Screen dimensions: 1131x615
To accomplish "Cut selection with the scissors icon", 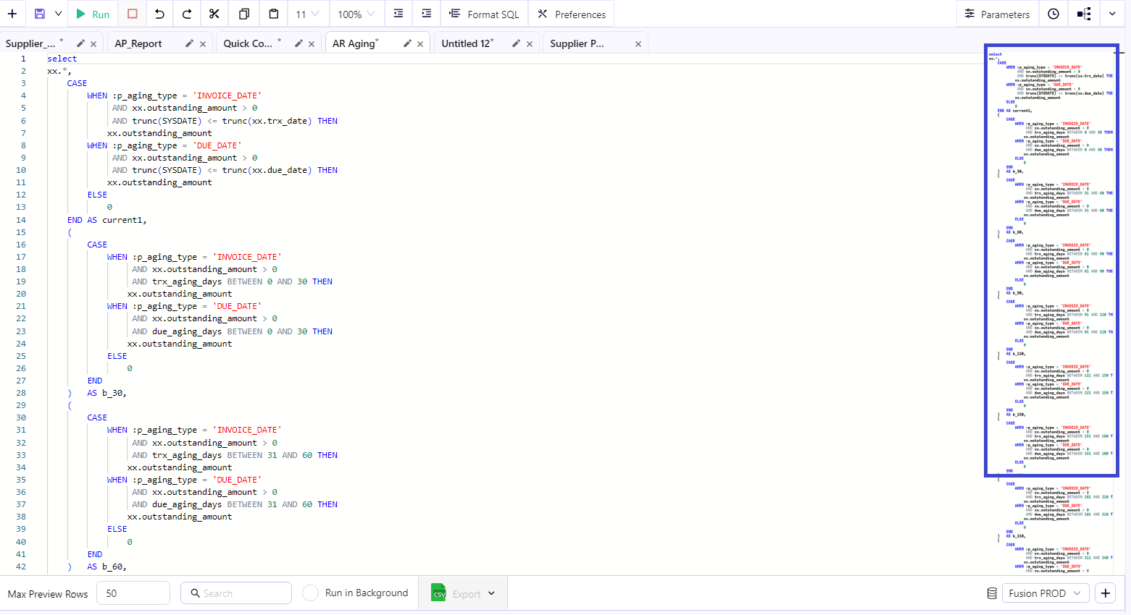I will coord(214,14).
